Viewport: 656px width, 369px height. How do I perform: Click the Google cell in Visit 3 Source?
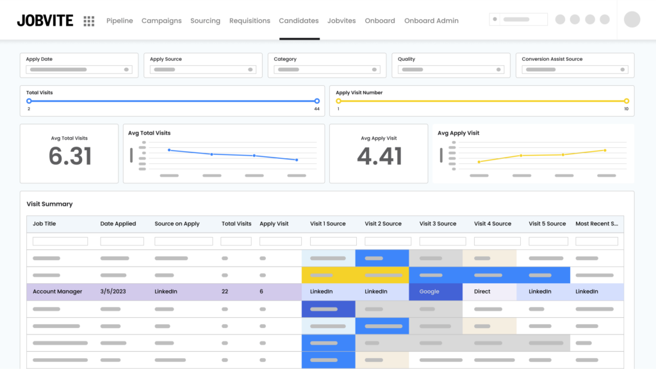[436, 291]
